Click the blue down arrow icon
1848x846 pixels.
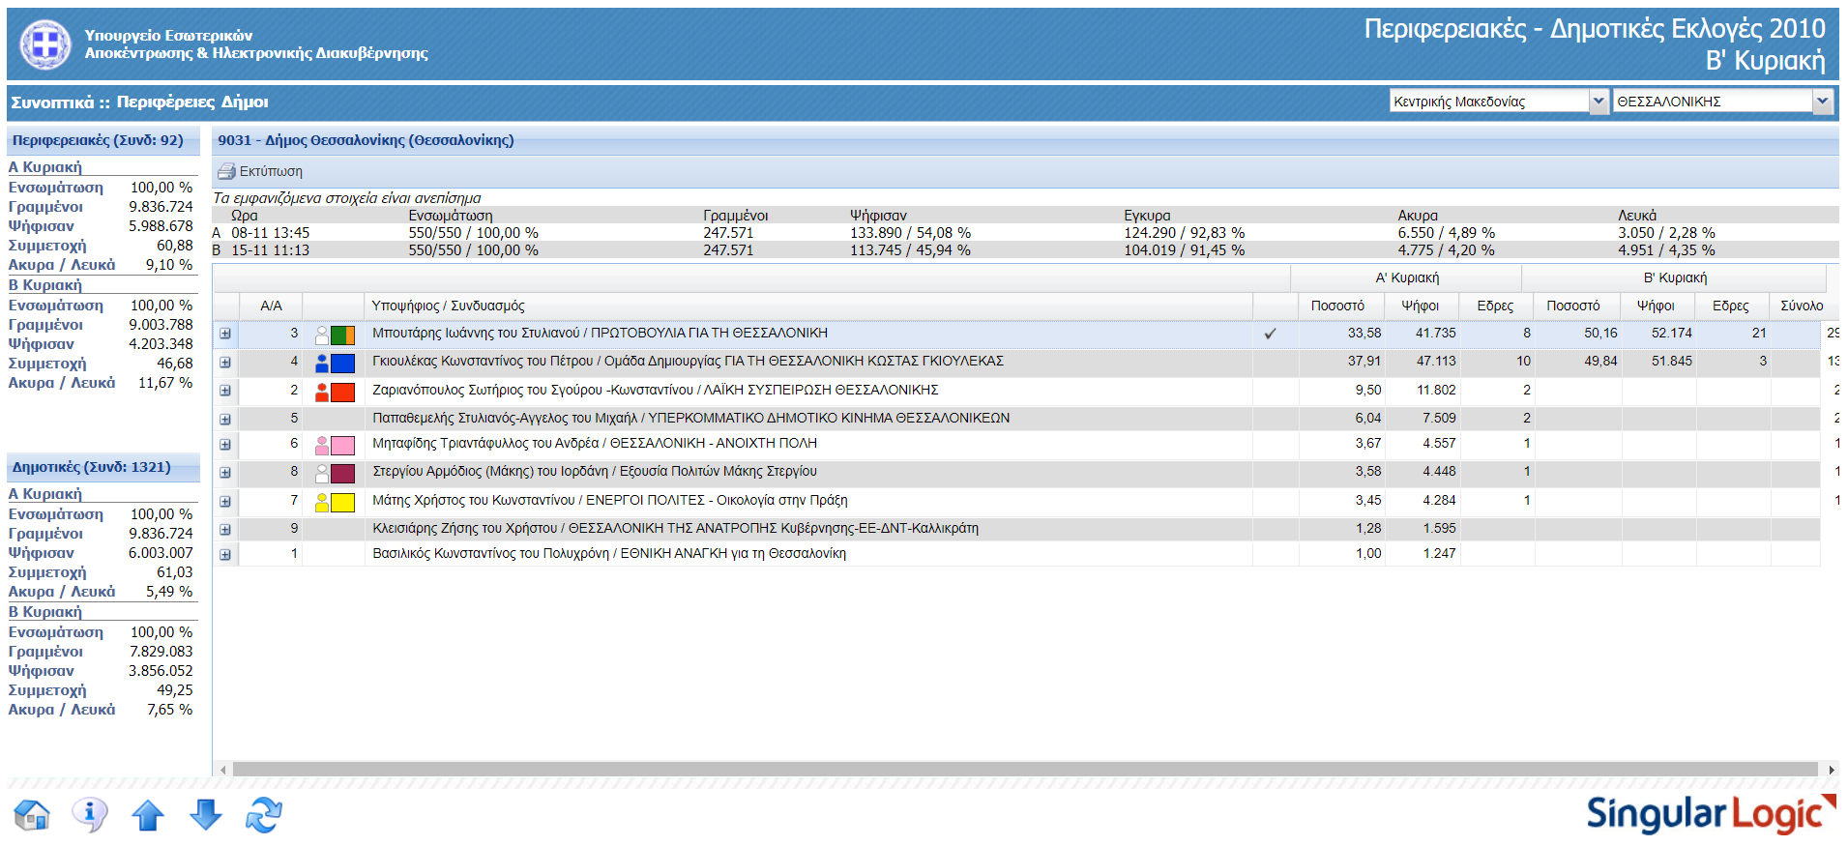pos(206,815)
